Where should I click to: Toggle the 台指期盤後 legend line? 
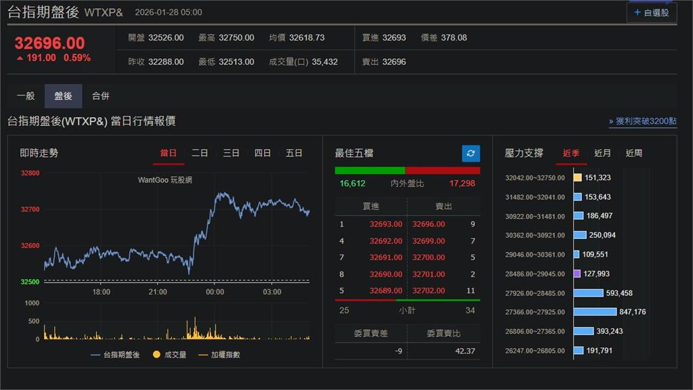pyautogui.click(x=115, y=355)
